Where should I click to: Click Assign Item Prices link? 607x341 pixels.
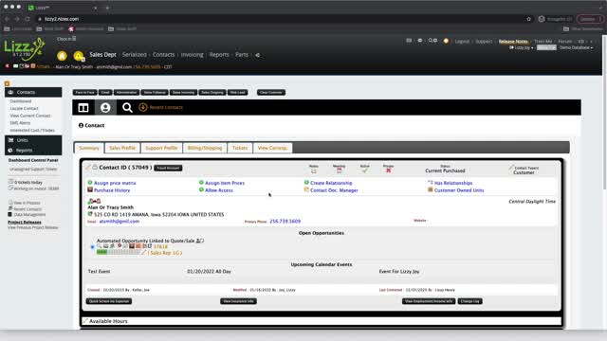tap(225, 183)
